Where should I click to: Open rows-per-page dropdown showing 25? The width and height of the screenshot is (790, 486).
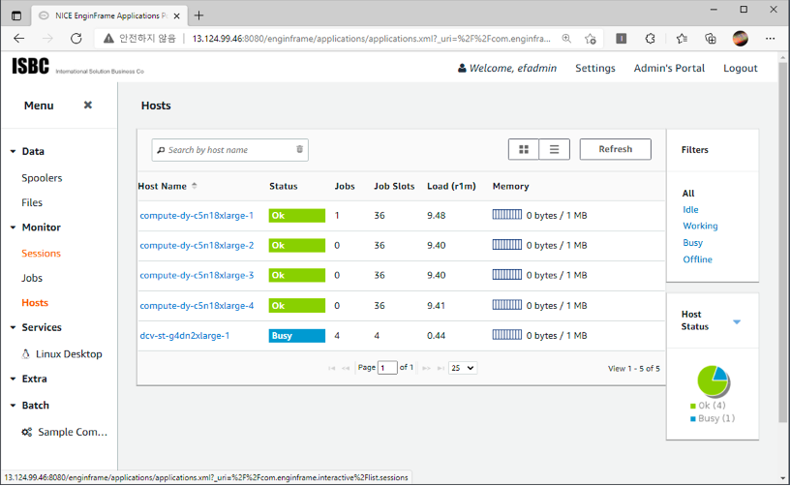coord(463,368)
